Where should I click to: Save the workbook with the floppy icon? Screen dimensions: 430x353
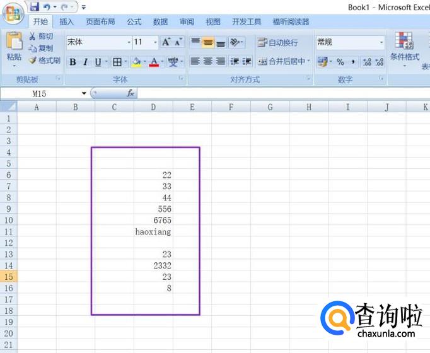(x=34, y=6)
